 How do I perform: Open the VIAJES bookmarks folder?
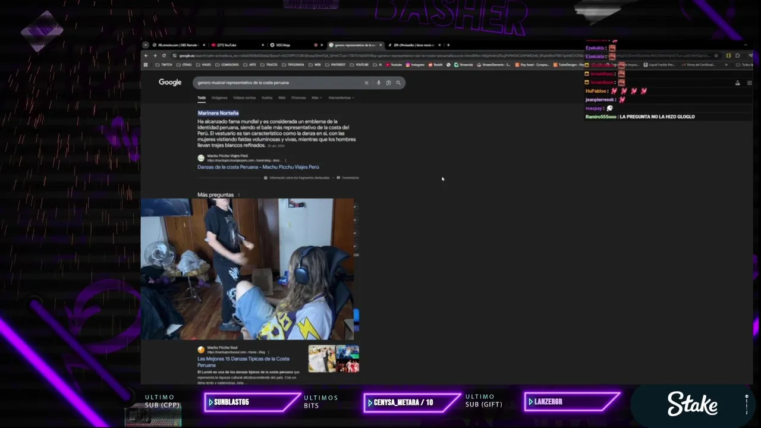(x=204, y=65)
